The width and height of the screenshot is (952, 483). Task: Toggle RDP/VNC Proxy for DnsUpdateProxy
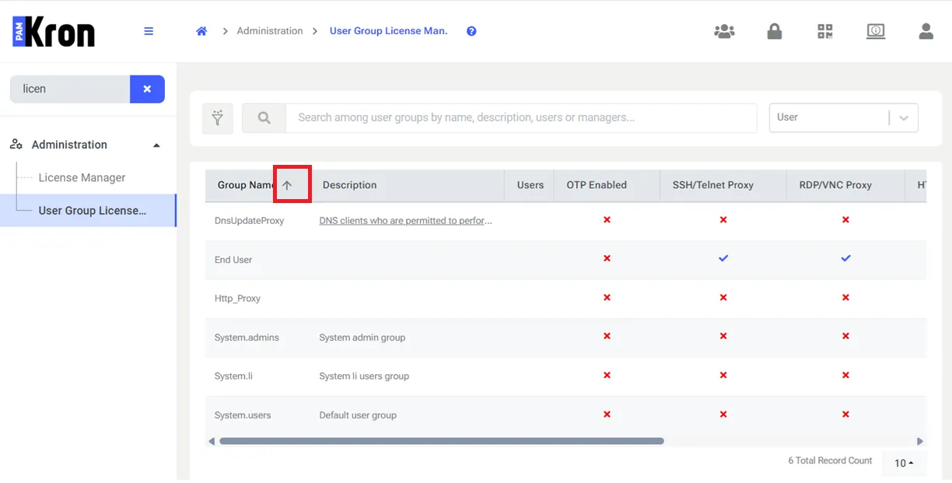(x=845, y=220)
